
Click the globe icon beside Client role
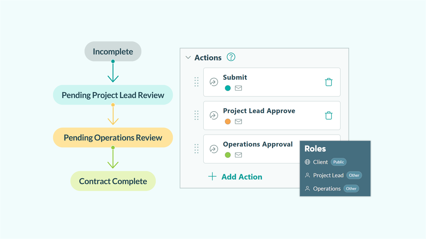(x=307, y=162)
